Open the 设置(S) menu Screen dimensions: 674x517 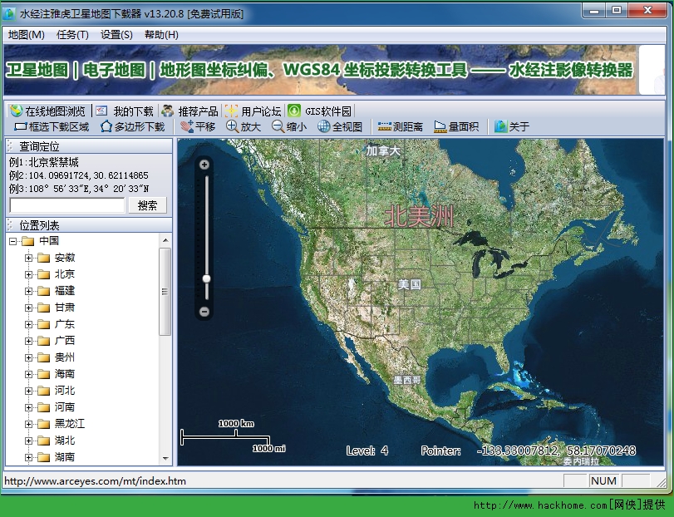[x=116, y=35]
